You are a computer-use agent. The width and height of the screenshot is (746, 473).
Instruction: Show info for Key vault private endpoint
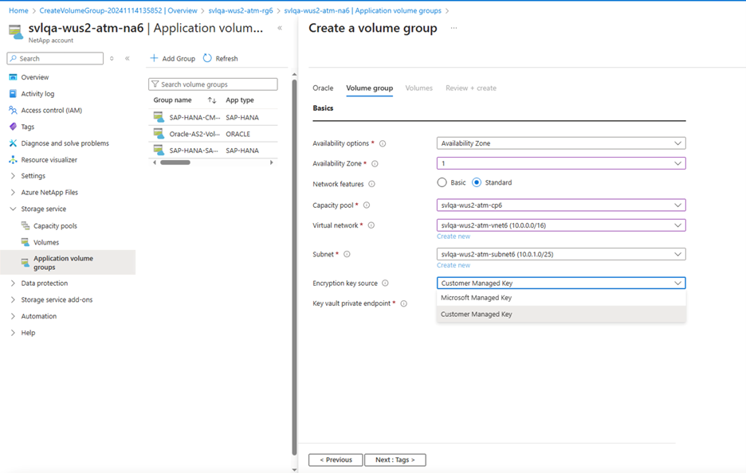[404, 303]
